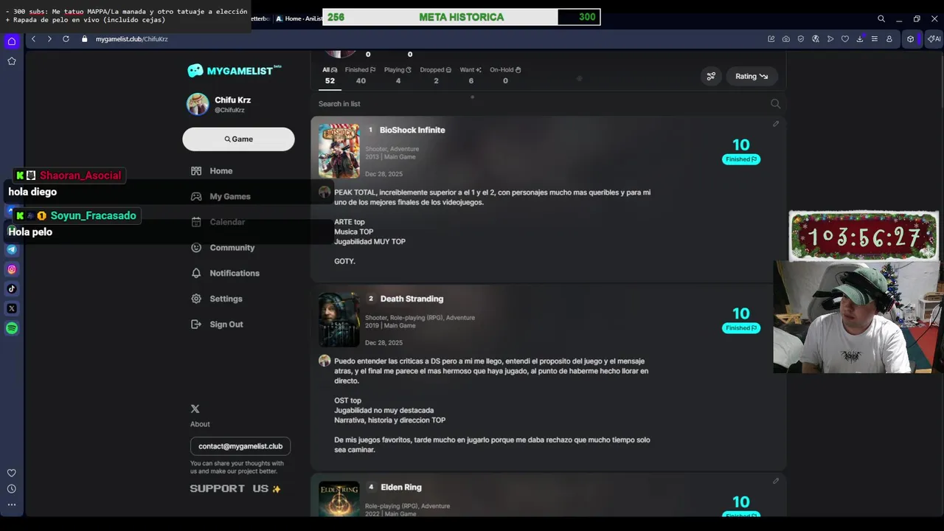Open Instagram in the browser sidebar

coord(12,269)
